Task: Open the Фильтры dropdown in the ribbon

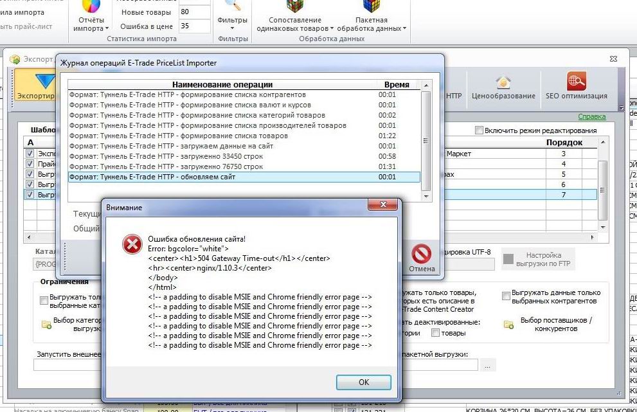Action: pos(232,24)
